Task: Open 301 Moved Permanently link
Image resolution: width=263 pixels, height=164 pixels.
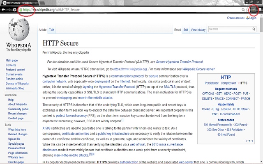Action: pos(218,125)
